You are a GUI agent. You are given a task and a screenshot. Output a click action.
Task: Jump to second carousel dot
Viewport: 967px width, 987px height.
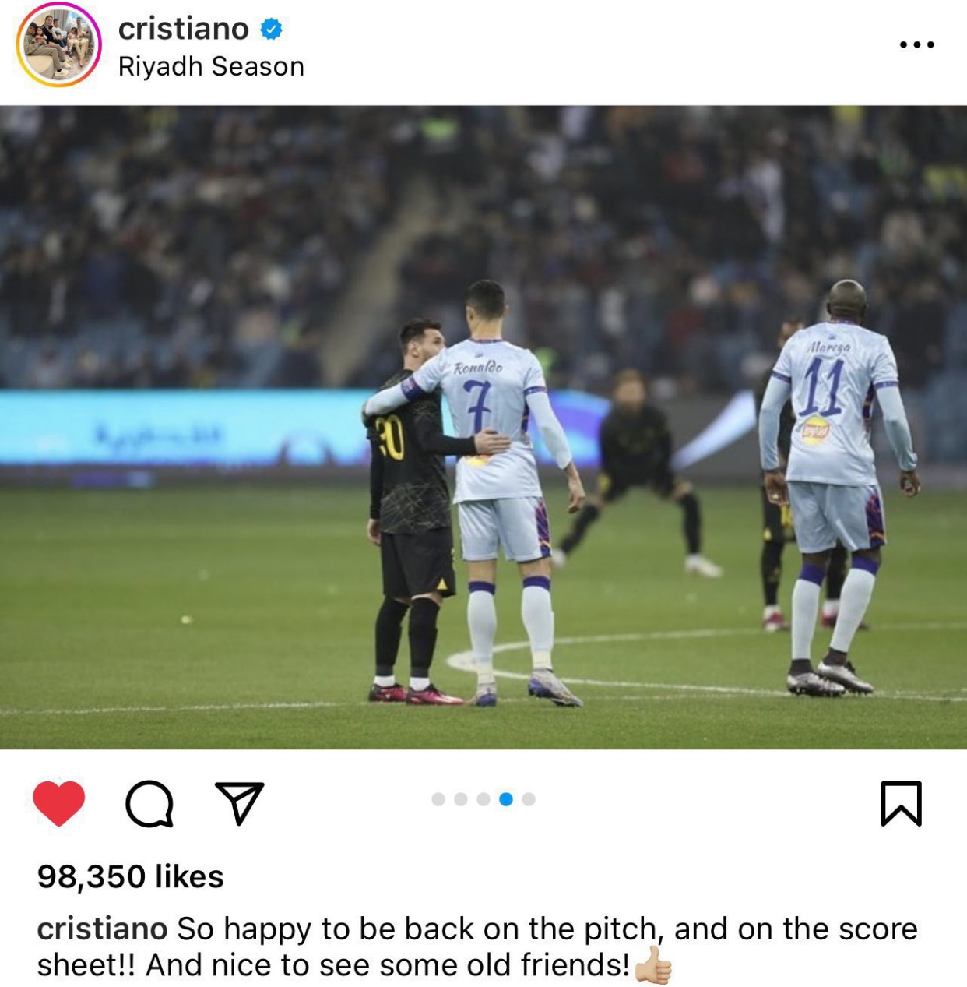[x=461, y=799]
